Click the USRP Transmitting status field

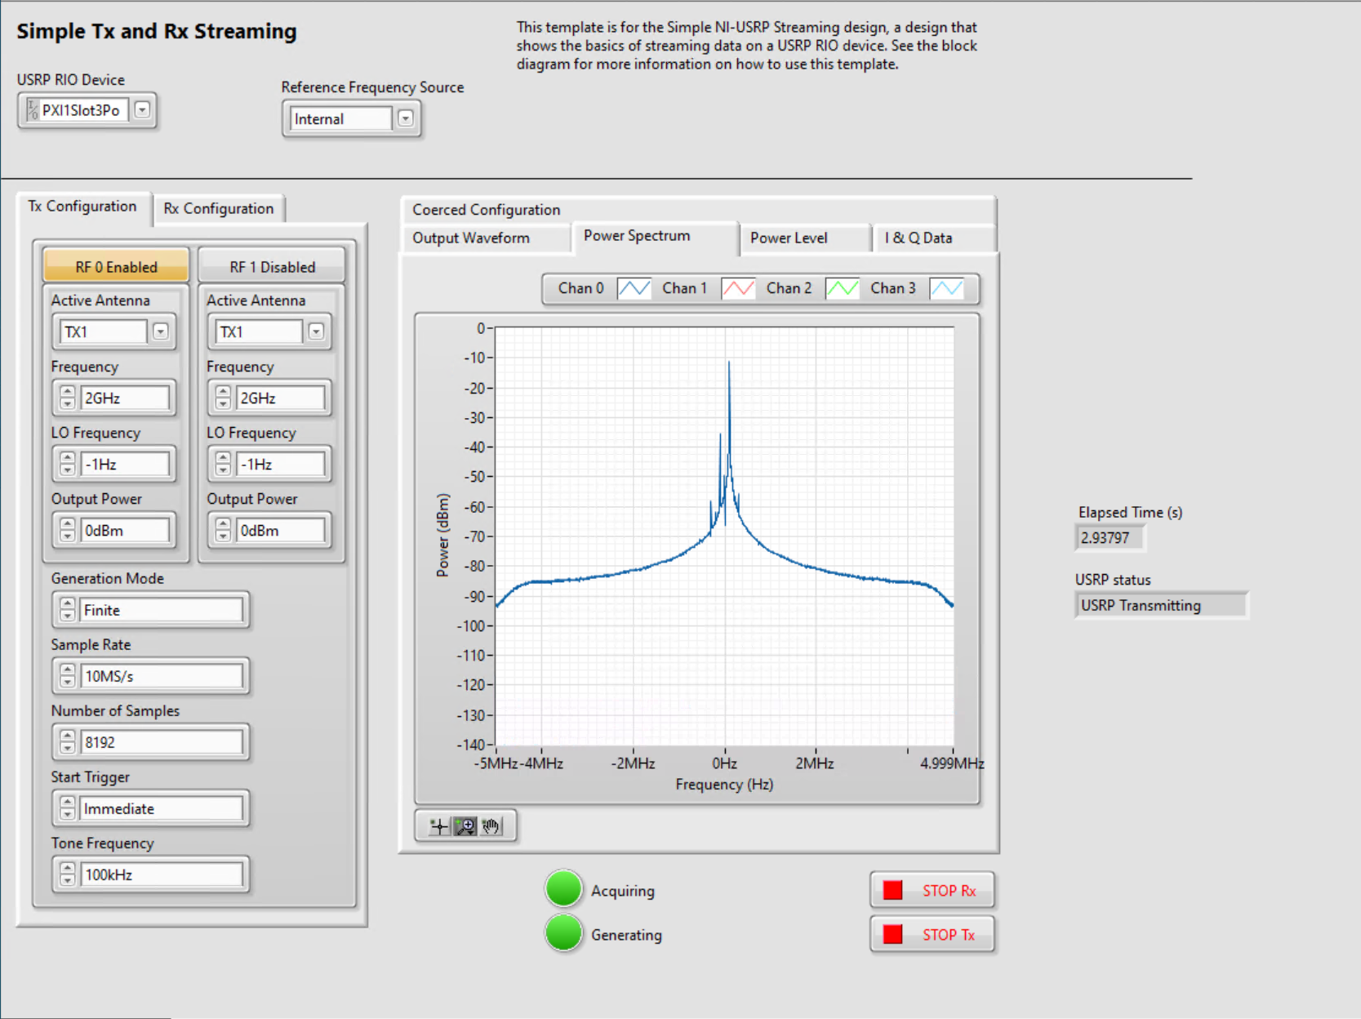pos(1161,606)
